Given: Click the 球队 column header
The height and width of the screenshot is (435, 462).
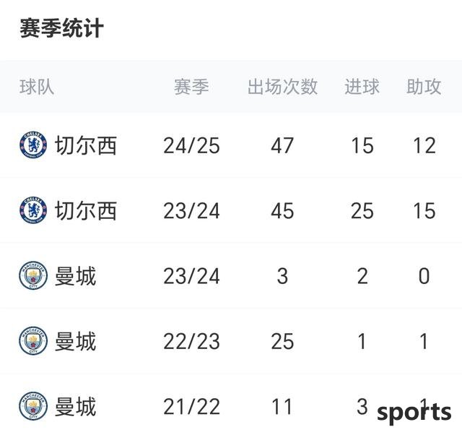Looking at the screenshot, I should click(37, 87).
